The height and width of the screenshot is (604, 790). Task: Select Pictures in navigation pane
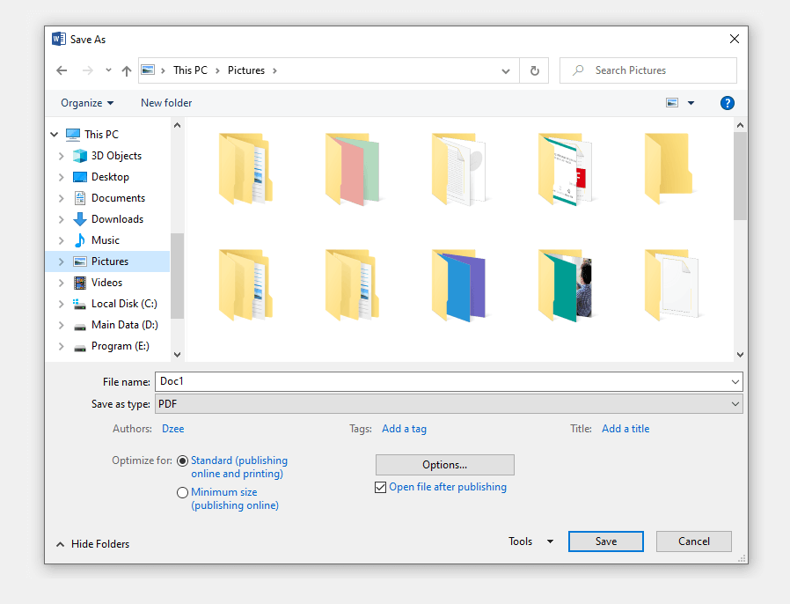coord(110,261)
